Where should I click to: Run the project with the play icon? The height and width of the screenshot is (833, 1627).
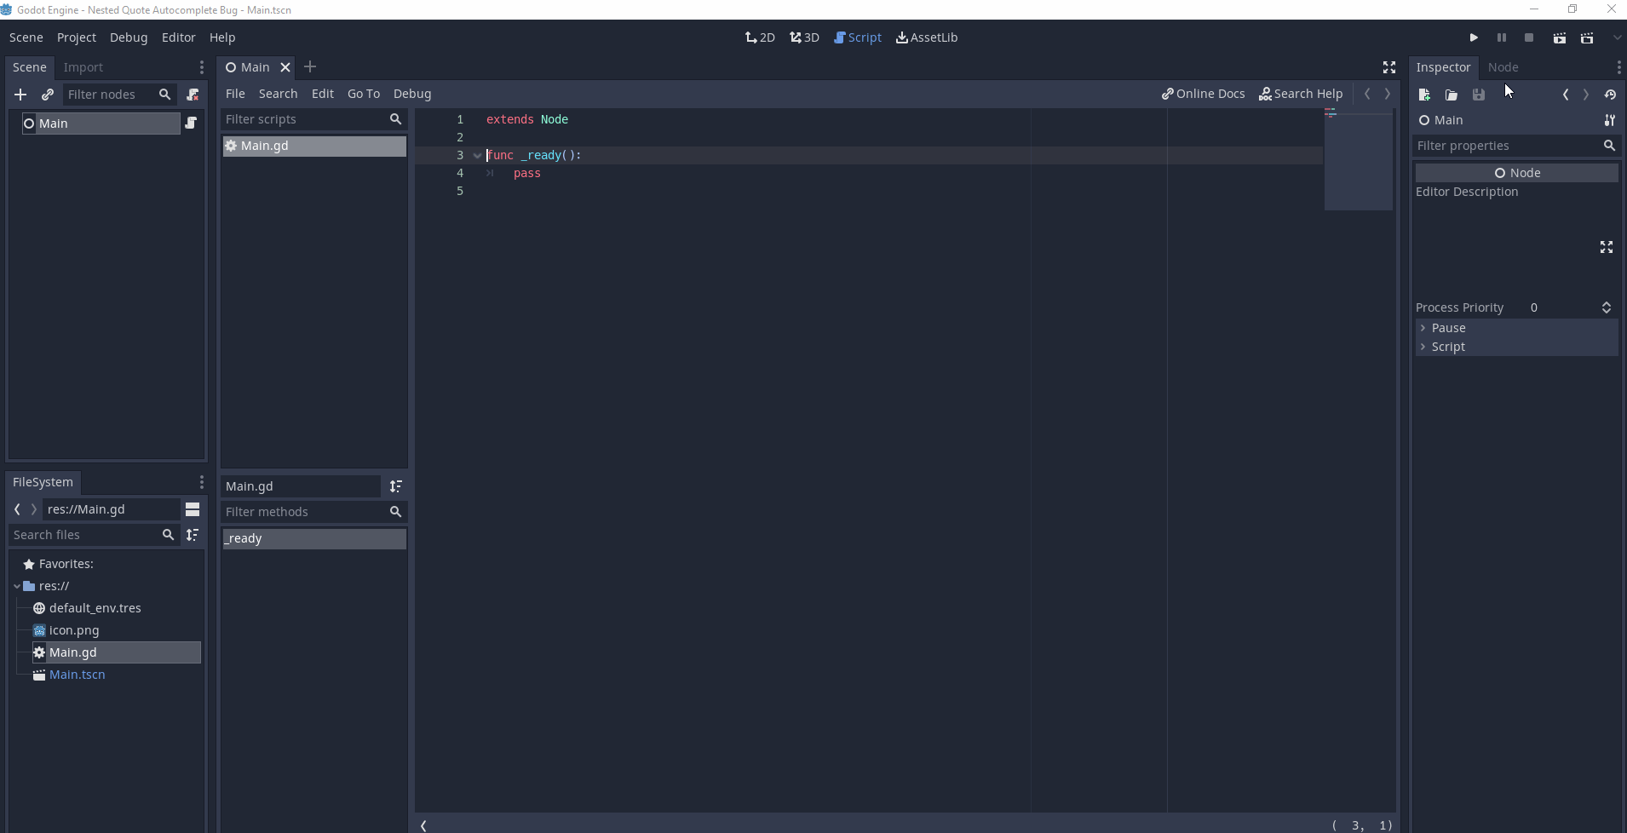tap(1474, 37)
